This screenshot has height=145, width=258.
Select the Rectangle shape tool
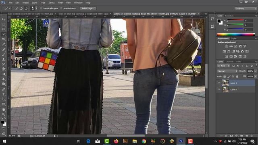(x=4, y=104)
